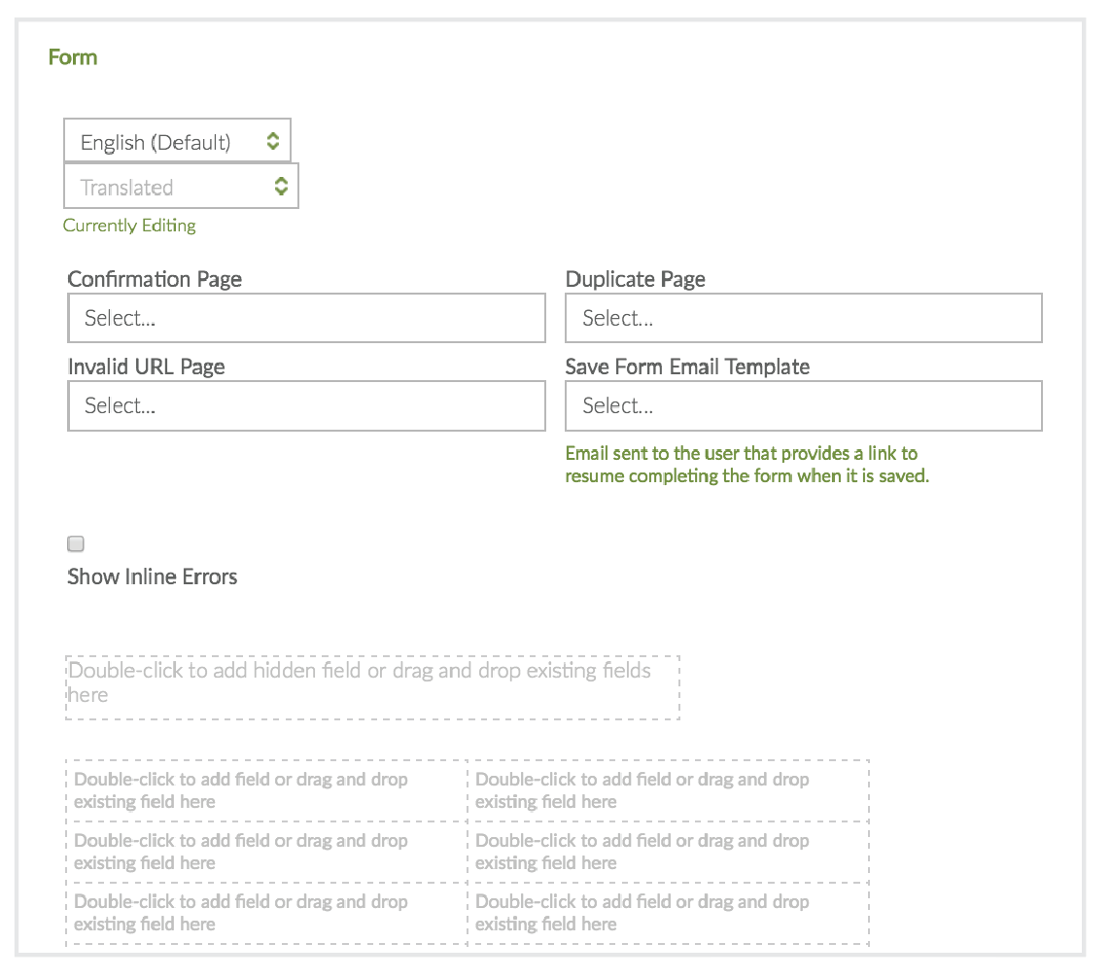Viewport: 1110px width, 978px height.
Task: Click the middle-left add field placeholder
Action: (266, 852)
